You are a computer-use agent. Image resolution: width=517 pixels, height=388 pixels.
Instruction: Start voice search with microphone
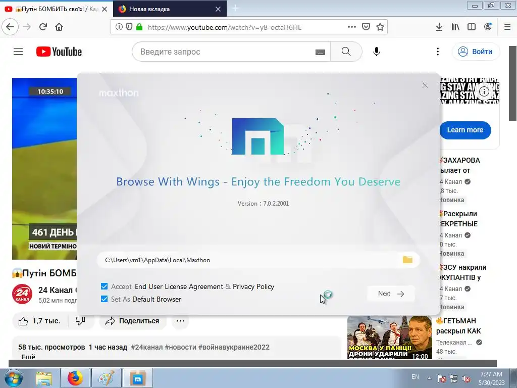tap(377, 52)
